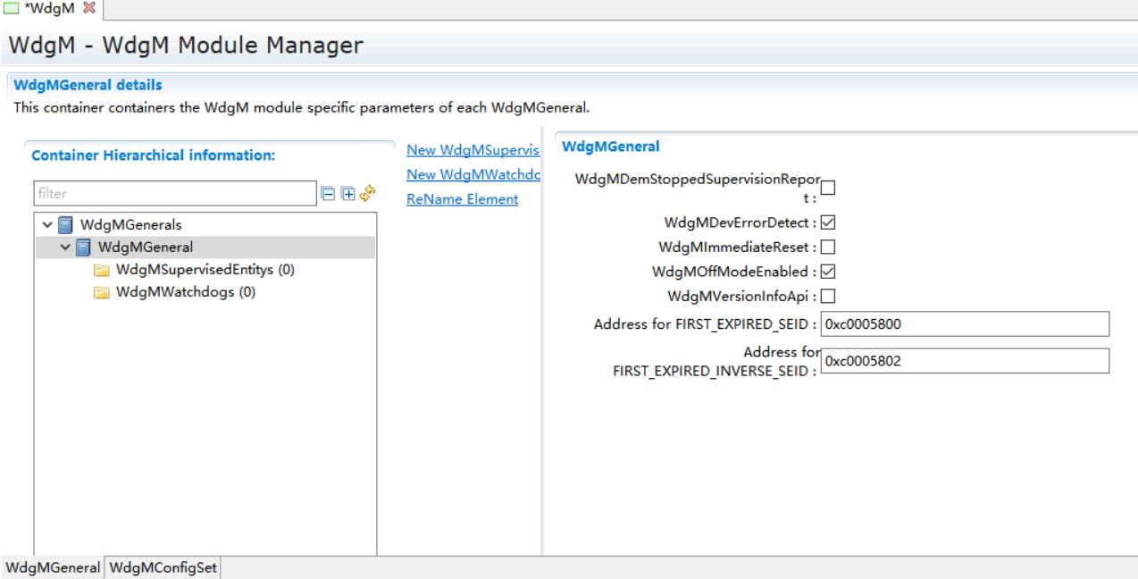Click the expand all tree icon
The height and width of the screenshot is (579, 1138).
pyautogui.click(x=347, y=194)
